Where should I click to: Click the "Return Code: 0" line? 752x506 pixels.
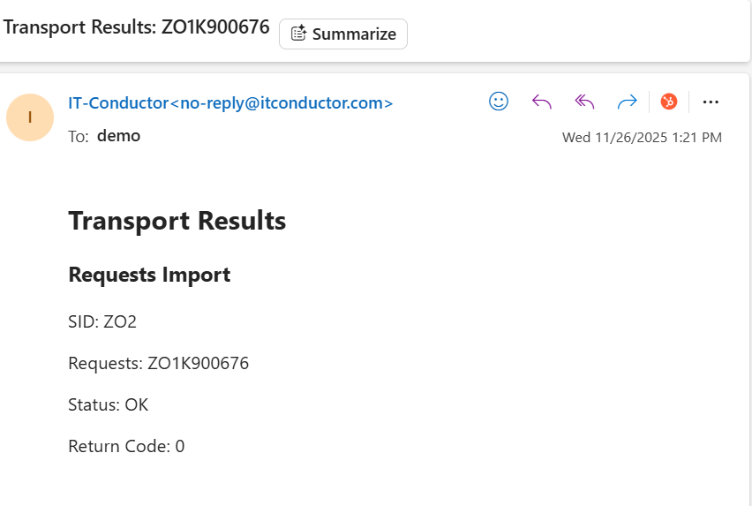point(126,446)
